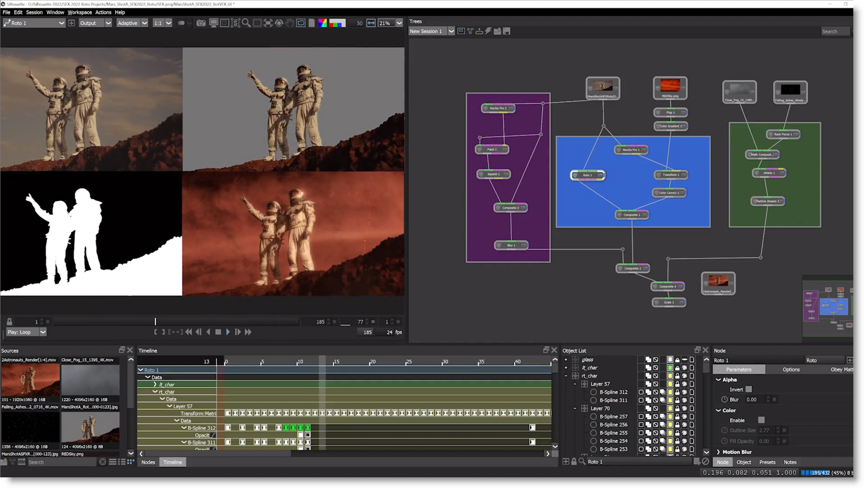Open the Play: Loop dropdown
864x488 pixels.
pyautogui.click(x=43, y=332)
